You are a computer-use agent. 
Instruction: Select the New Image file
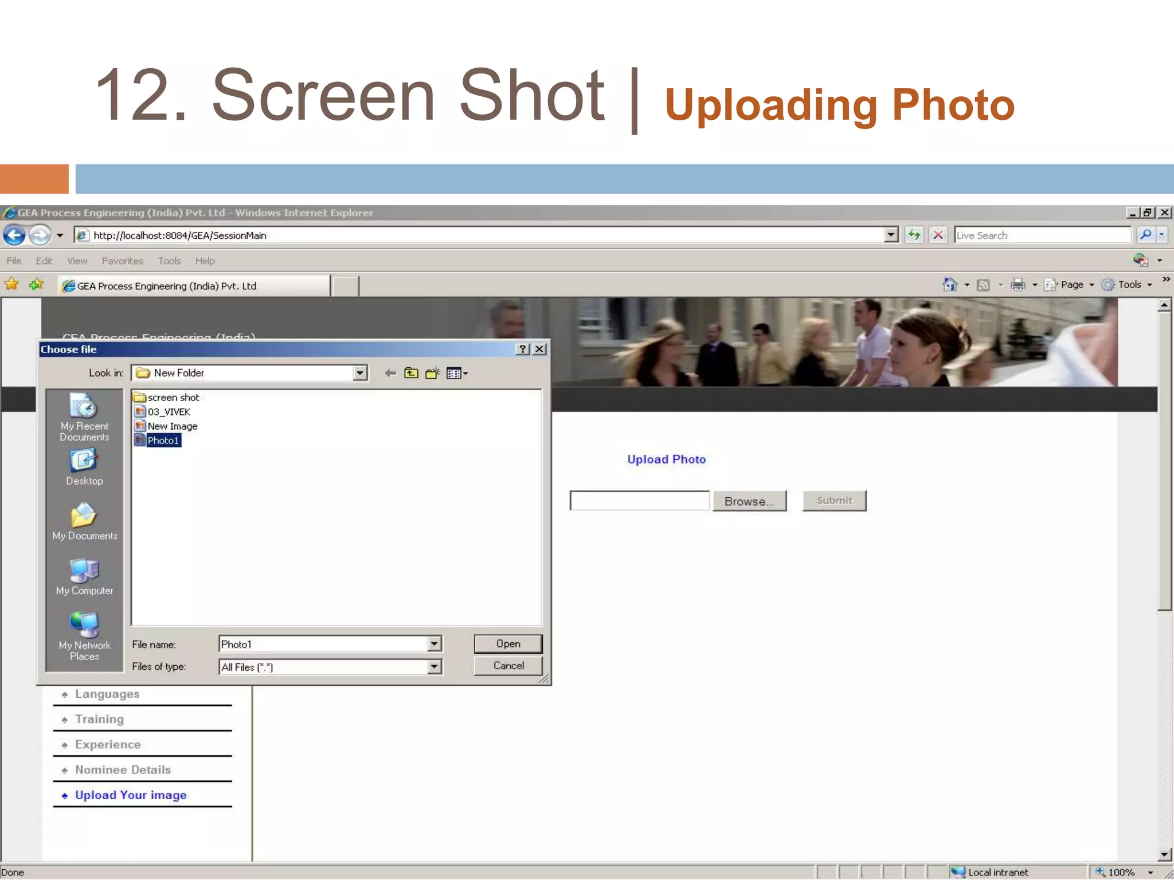pos(166,426)
